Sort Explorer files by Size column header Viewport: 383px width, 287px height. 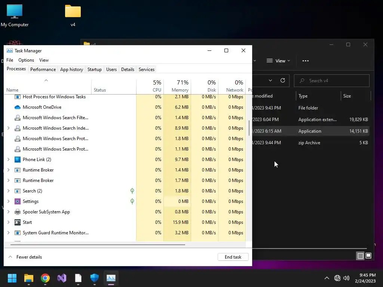[x=355, y=96]
